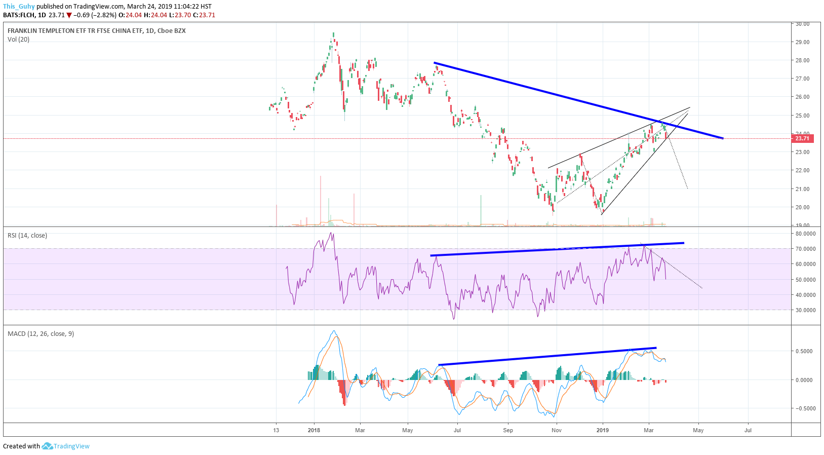Click the May label left of first Jul
The width and height of the screenshot is (824, 455).
(x=408, y=430)
